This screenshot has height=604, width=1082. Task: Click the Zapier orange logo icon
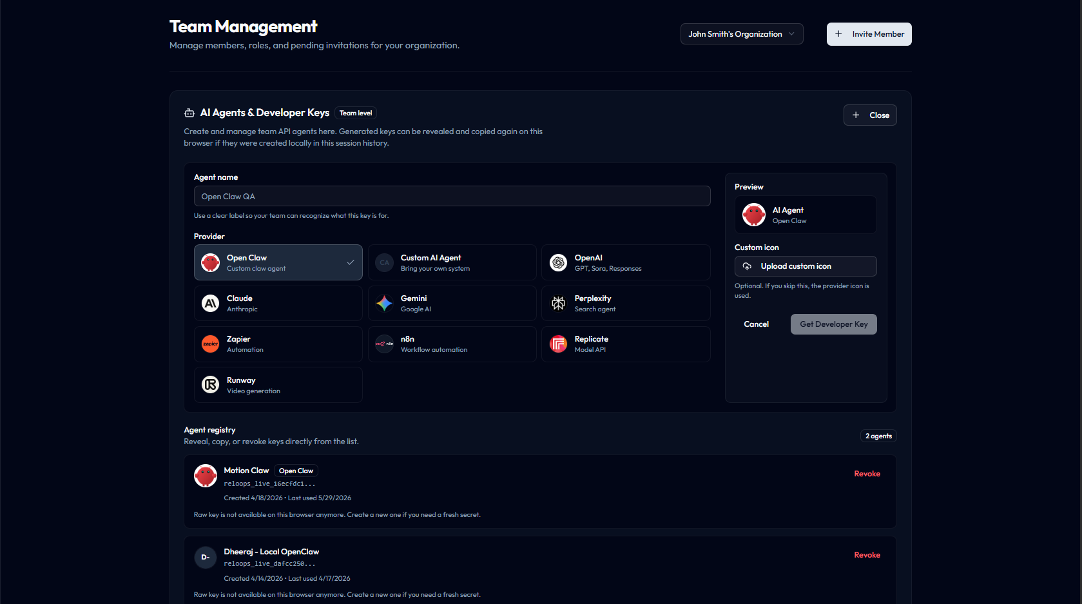click(211, 344)
